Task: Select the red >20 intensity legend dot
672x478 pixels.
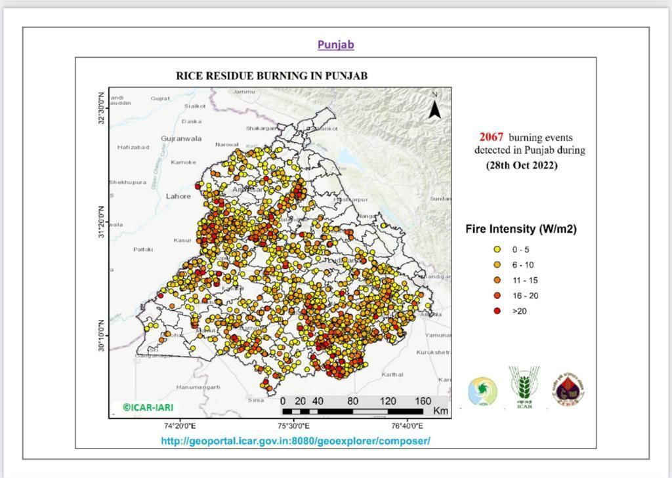Action: click(497, 311)
